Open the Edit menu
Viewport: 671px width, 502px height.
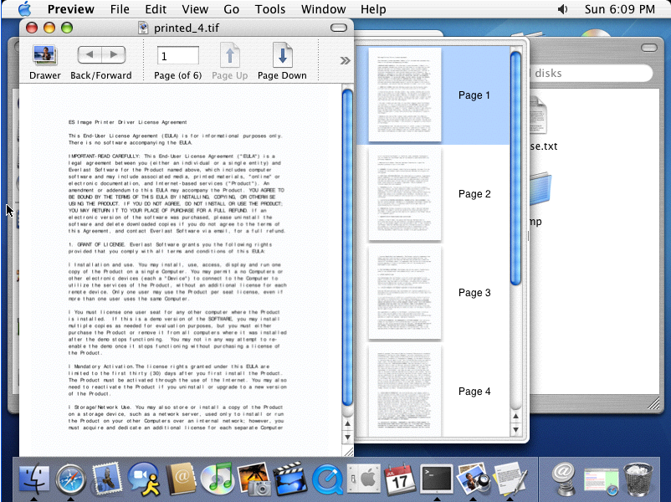coord(156,9)
